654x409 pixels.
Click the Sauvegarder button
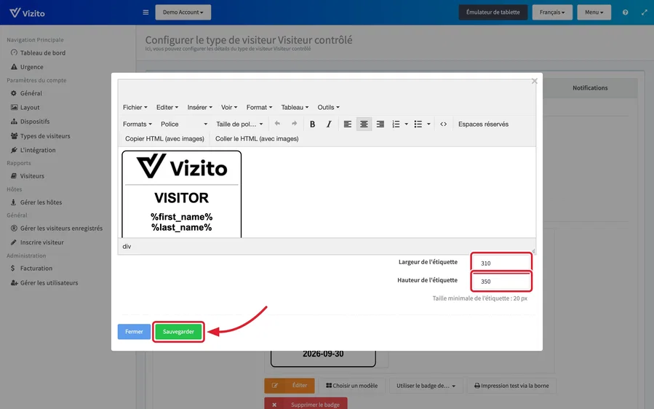tap(178, 332)
